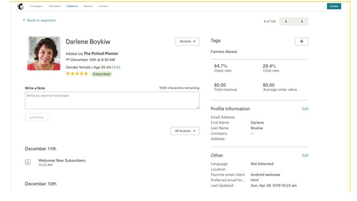The height and width of the screenshot is (201, 357).
Task: Open the Actions dropdown
Action: pos(187,41)
